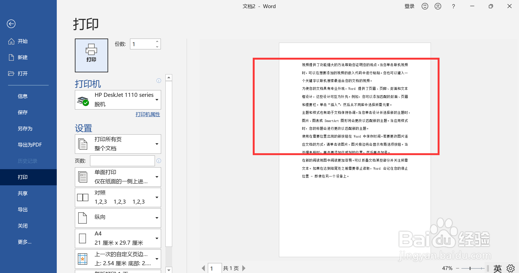Click the home icon beside 开始
519x273 pixels.
pos(11,41)
